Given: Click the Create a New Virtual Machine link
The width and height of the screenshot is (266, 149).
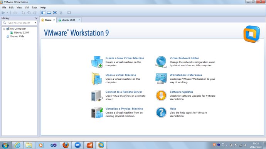Looking at the screenshot, I should (x=125, y=58).
